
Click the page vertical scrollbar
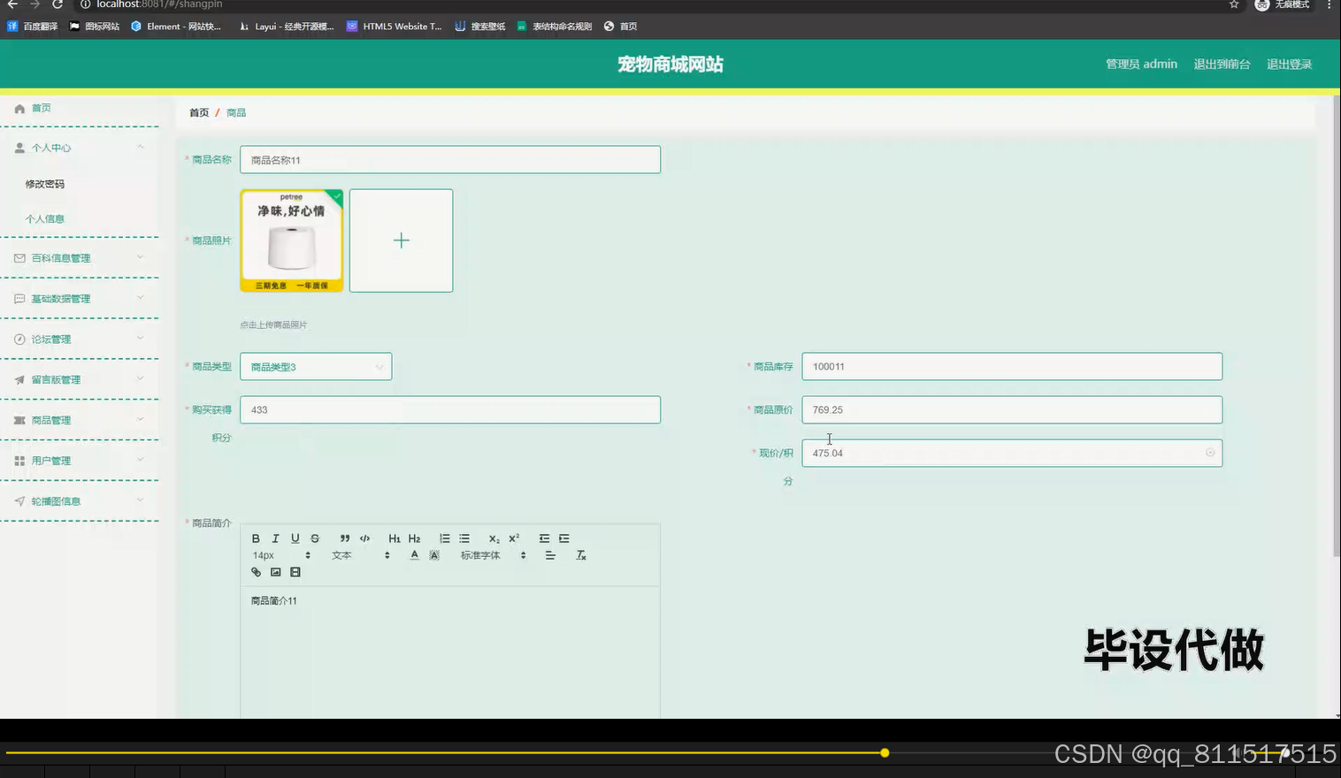point(1336,327)
